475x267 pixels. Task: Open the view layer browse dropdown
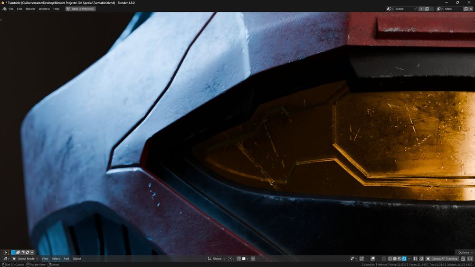pos(440,9)
